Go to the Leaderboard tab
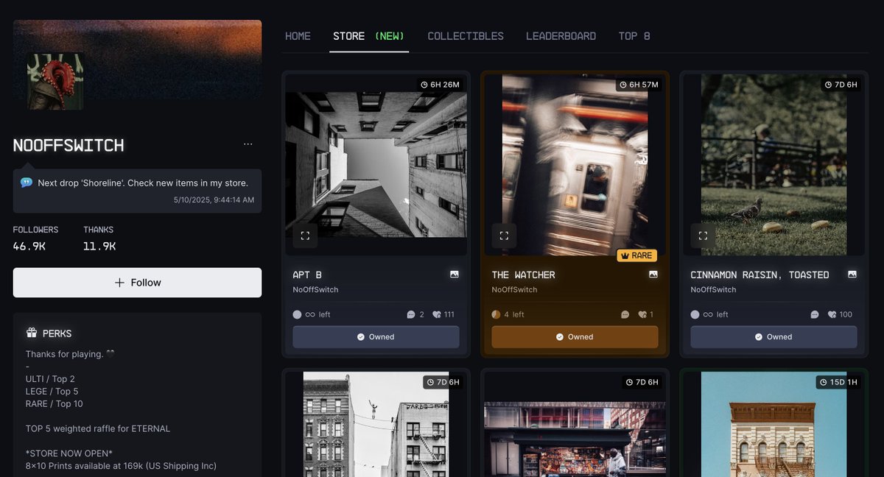 (561, 36)
